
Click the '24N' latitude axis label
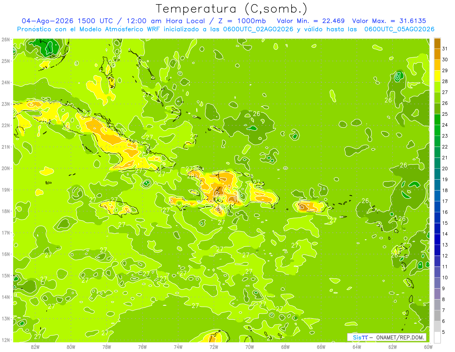pos(5,82)
